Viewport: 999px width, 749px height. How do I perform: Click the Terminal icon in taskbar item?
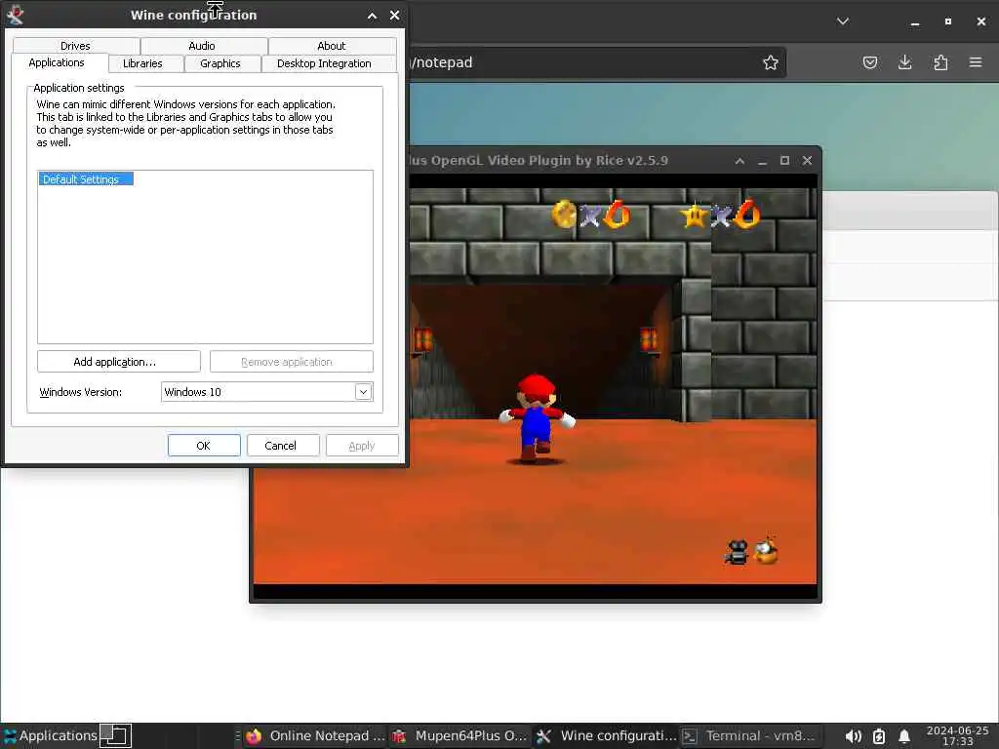click(690, 736)
